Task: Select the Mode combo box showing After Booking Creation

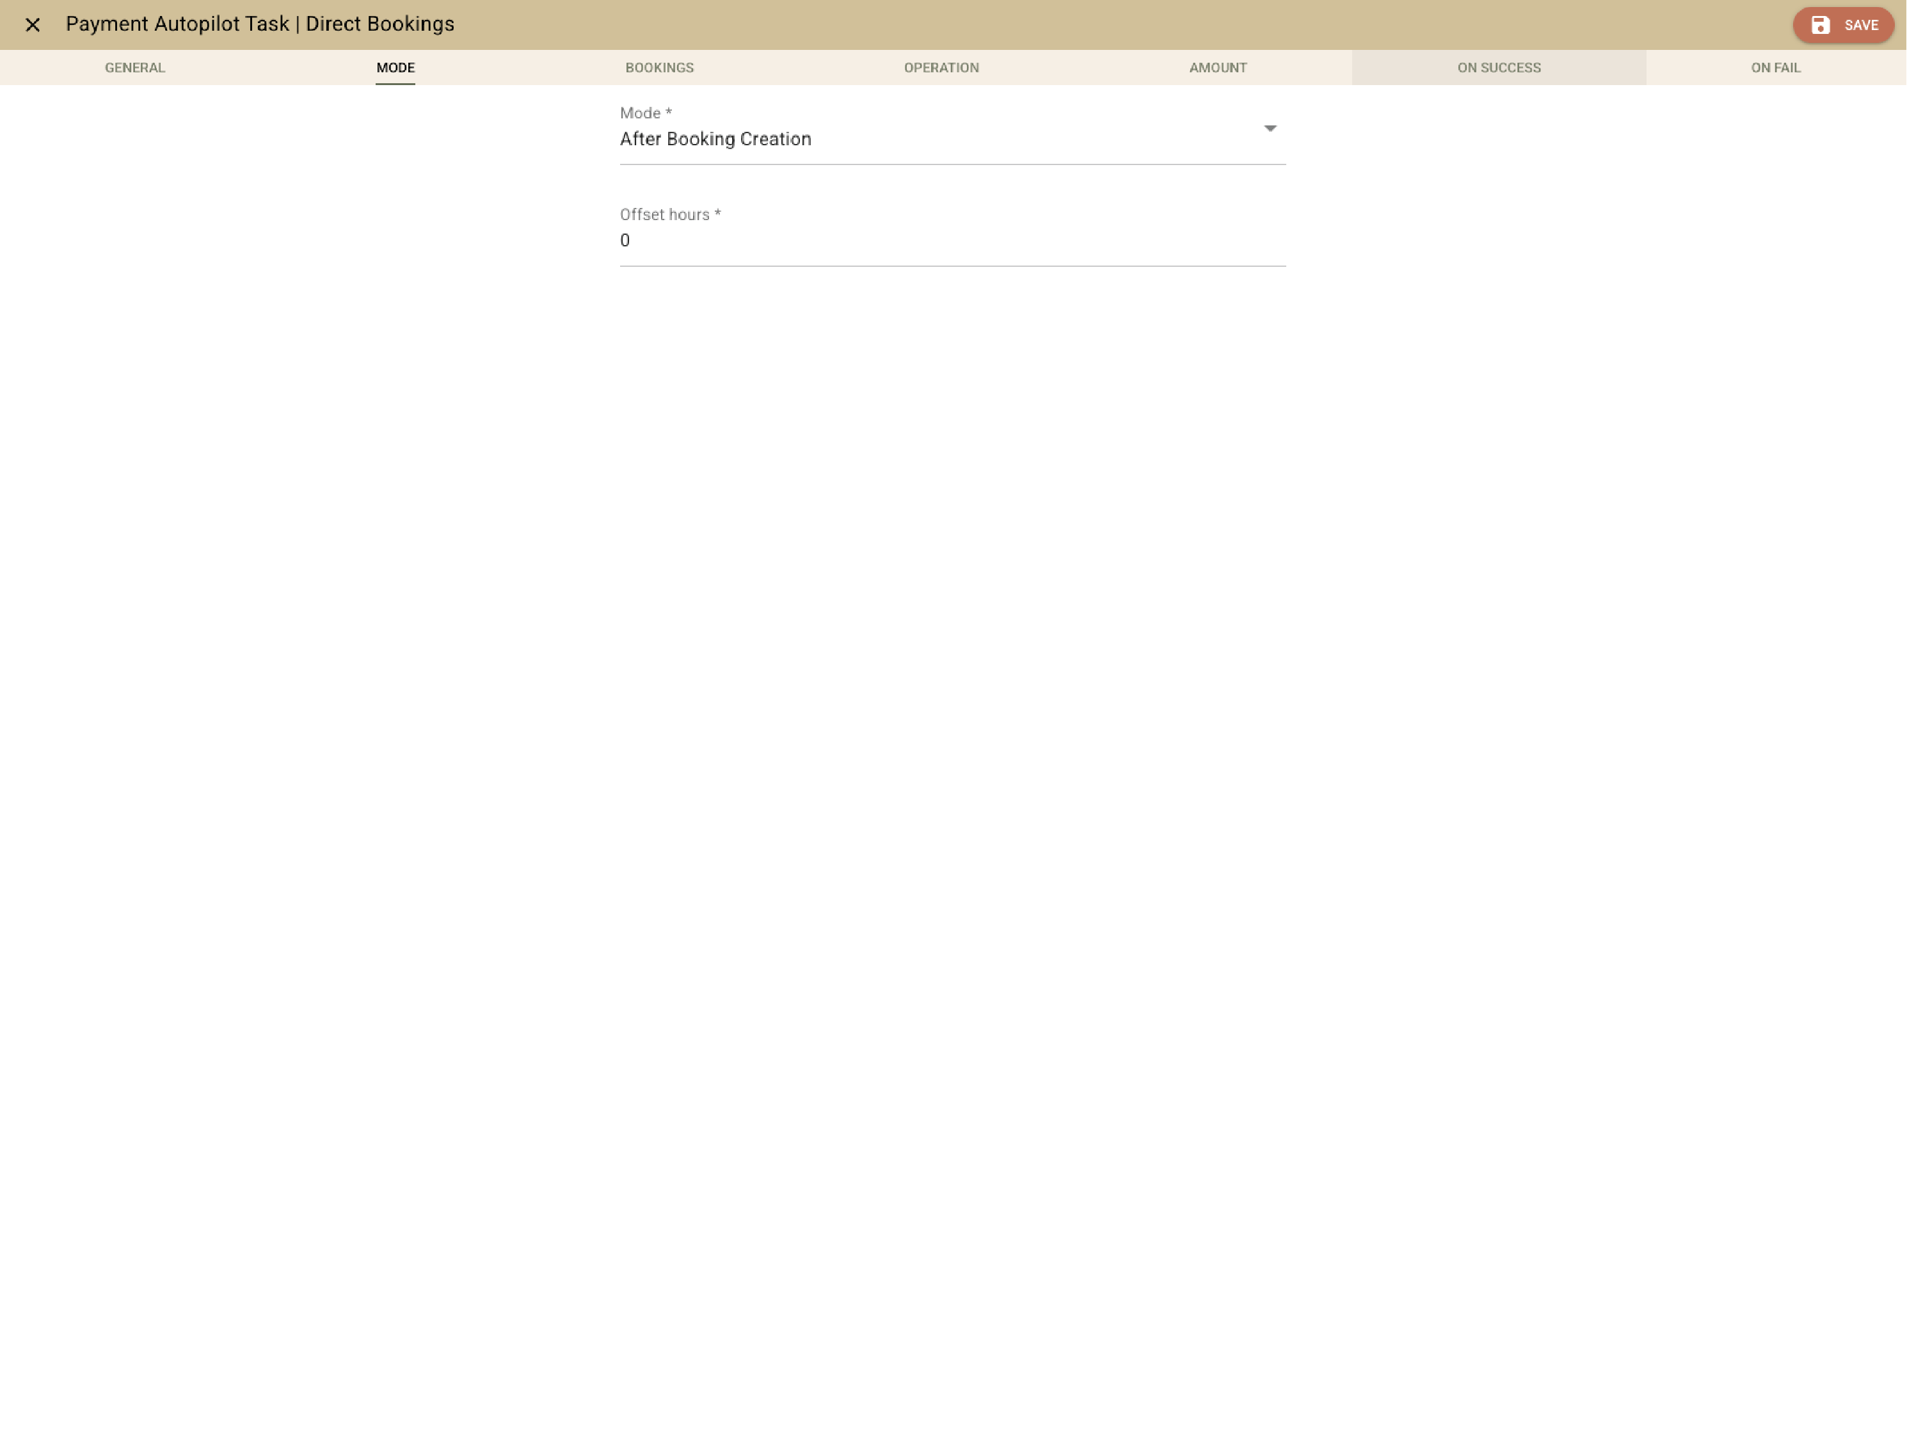Action: [948, 138]
